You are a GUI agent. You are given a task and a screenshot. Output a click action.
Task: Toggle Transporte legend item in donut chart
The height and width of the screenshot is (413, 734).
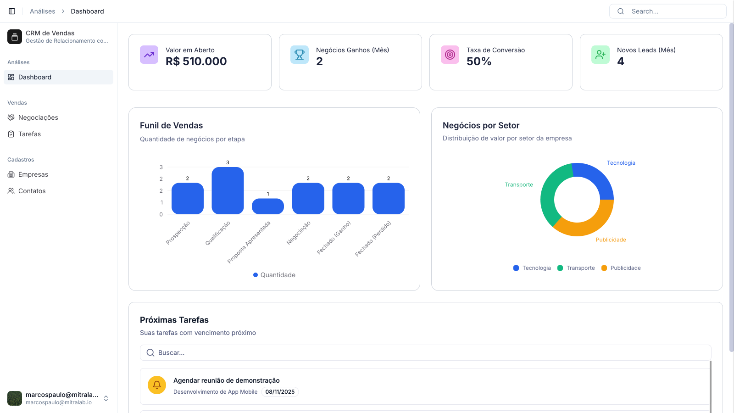[576, 268]
